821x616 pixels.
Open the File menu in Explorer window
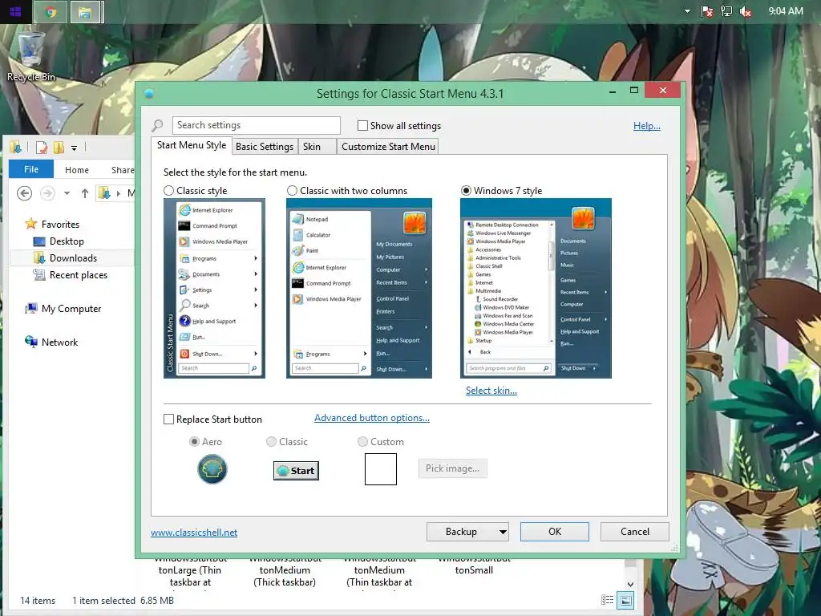[x=31, y=169]
